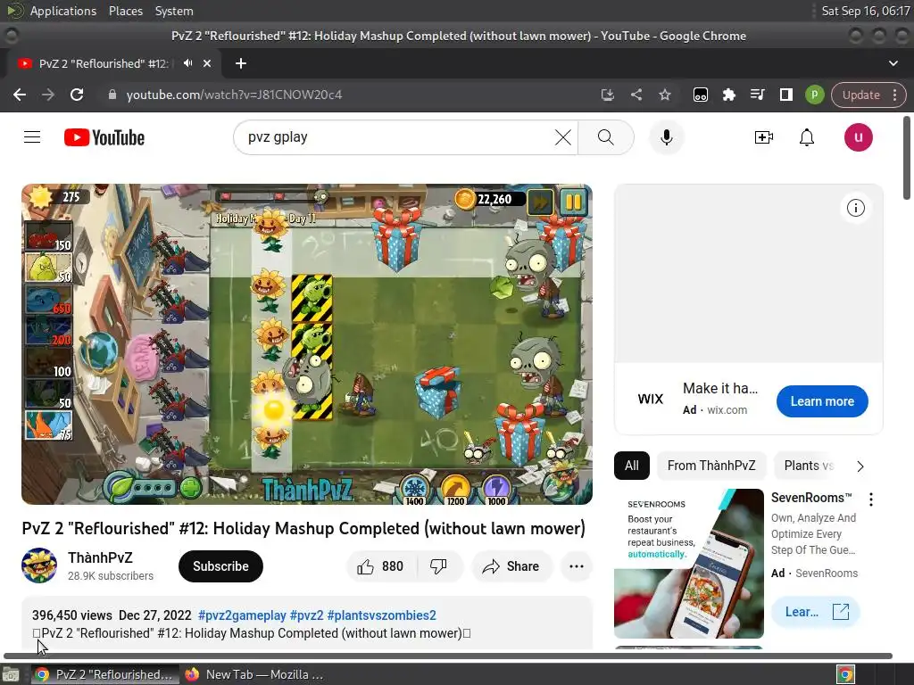Click the Chrome icon in the bottom panel tray
The image size is (914, 685).
pos(845,674)
